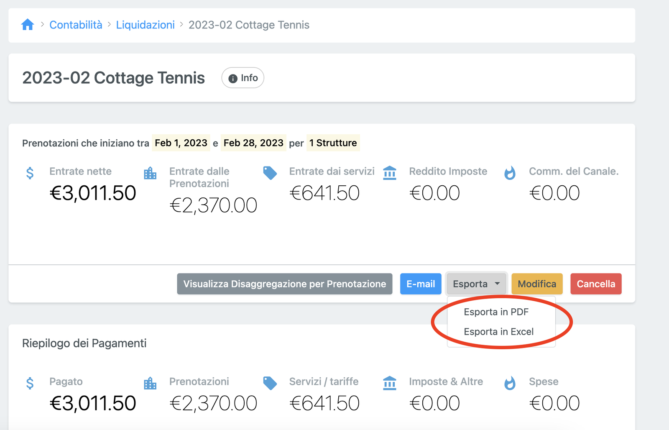
Task: Click the building icon beside Entrate dalle Prenotazioni
Action: [150, 173]
